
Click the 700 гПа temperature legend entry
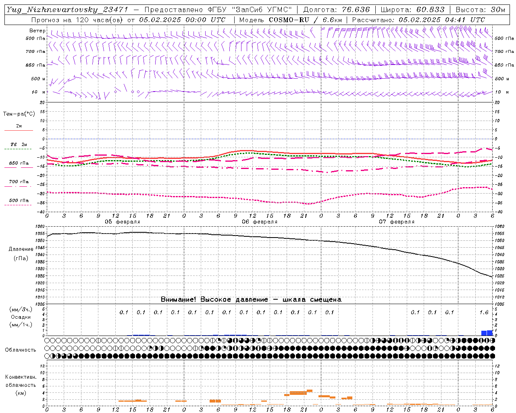coord(19,182)
